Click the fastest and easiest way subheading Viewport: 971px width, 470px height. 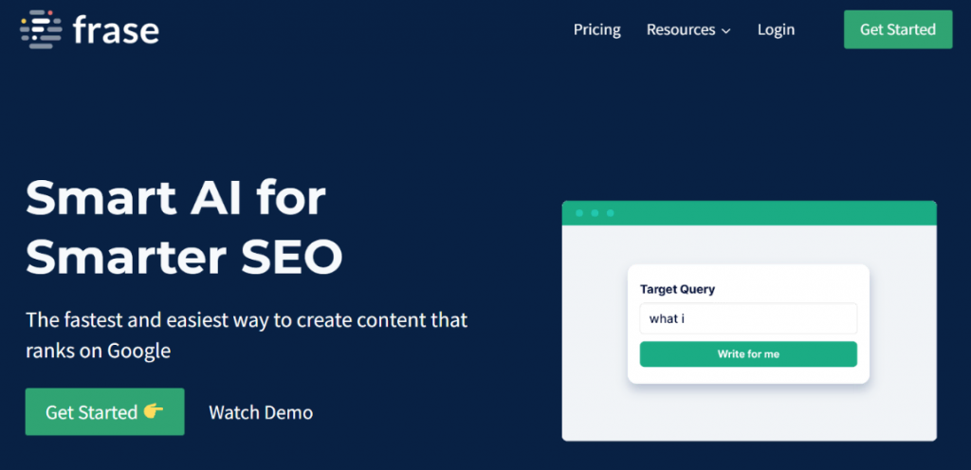(247, 334)
